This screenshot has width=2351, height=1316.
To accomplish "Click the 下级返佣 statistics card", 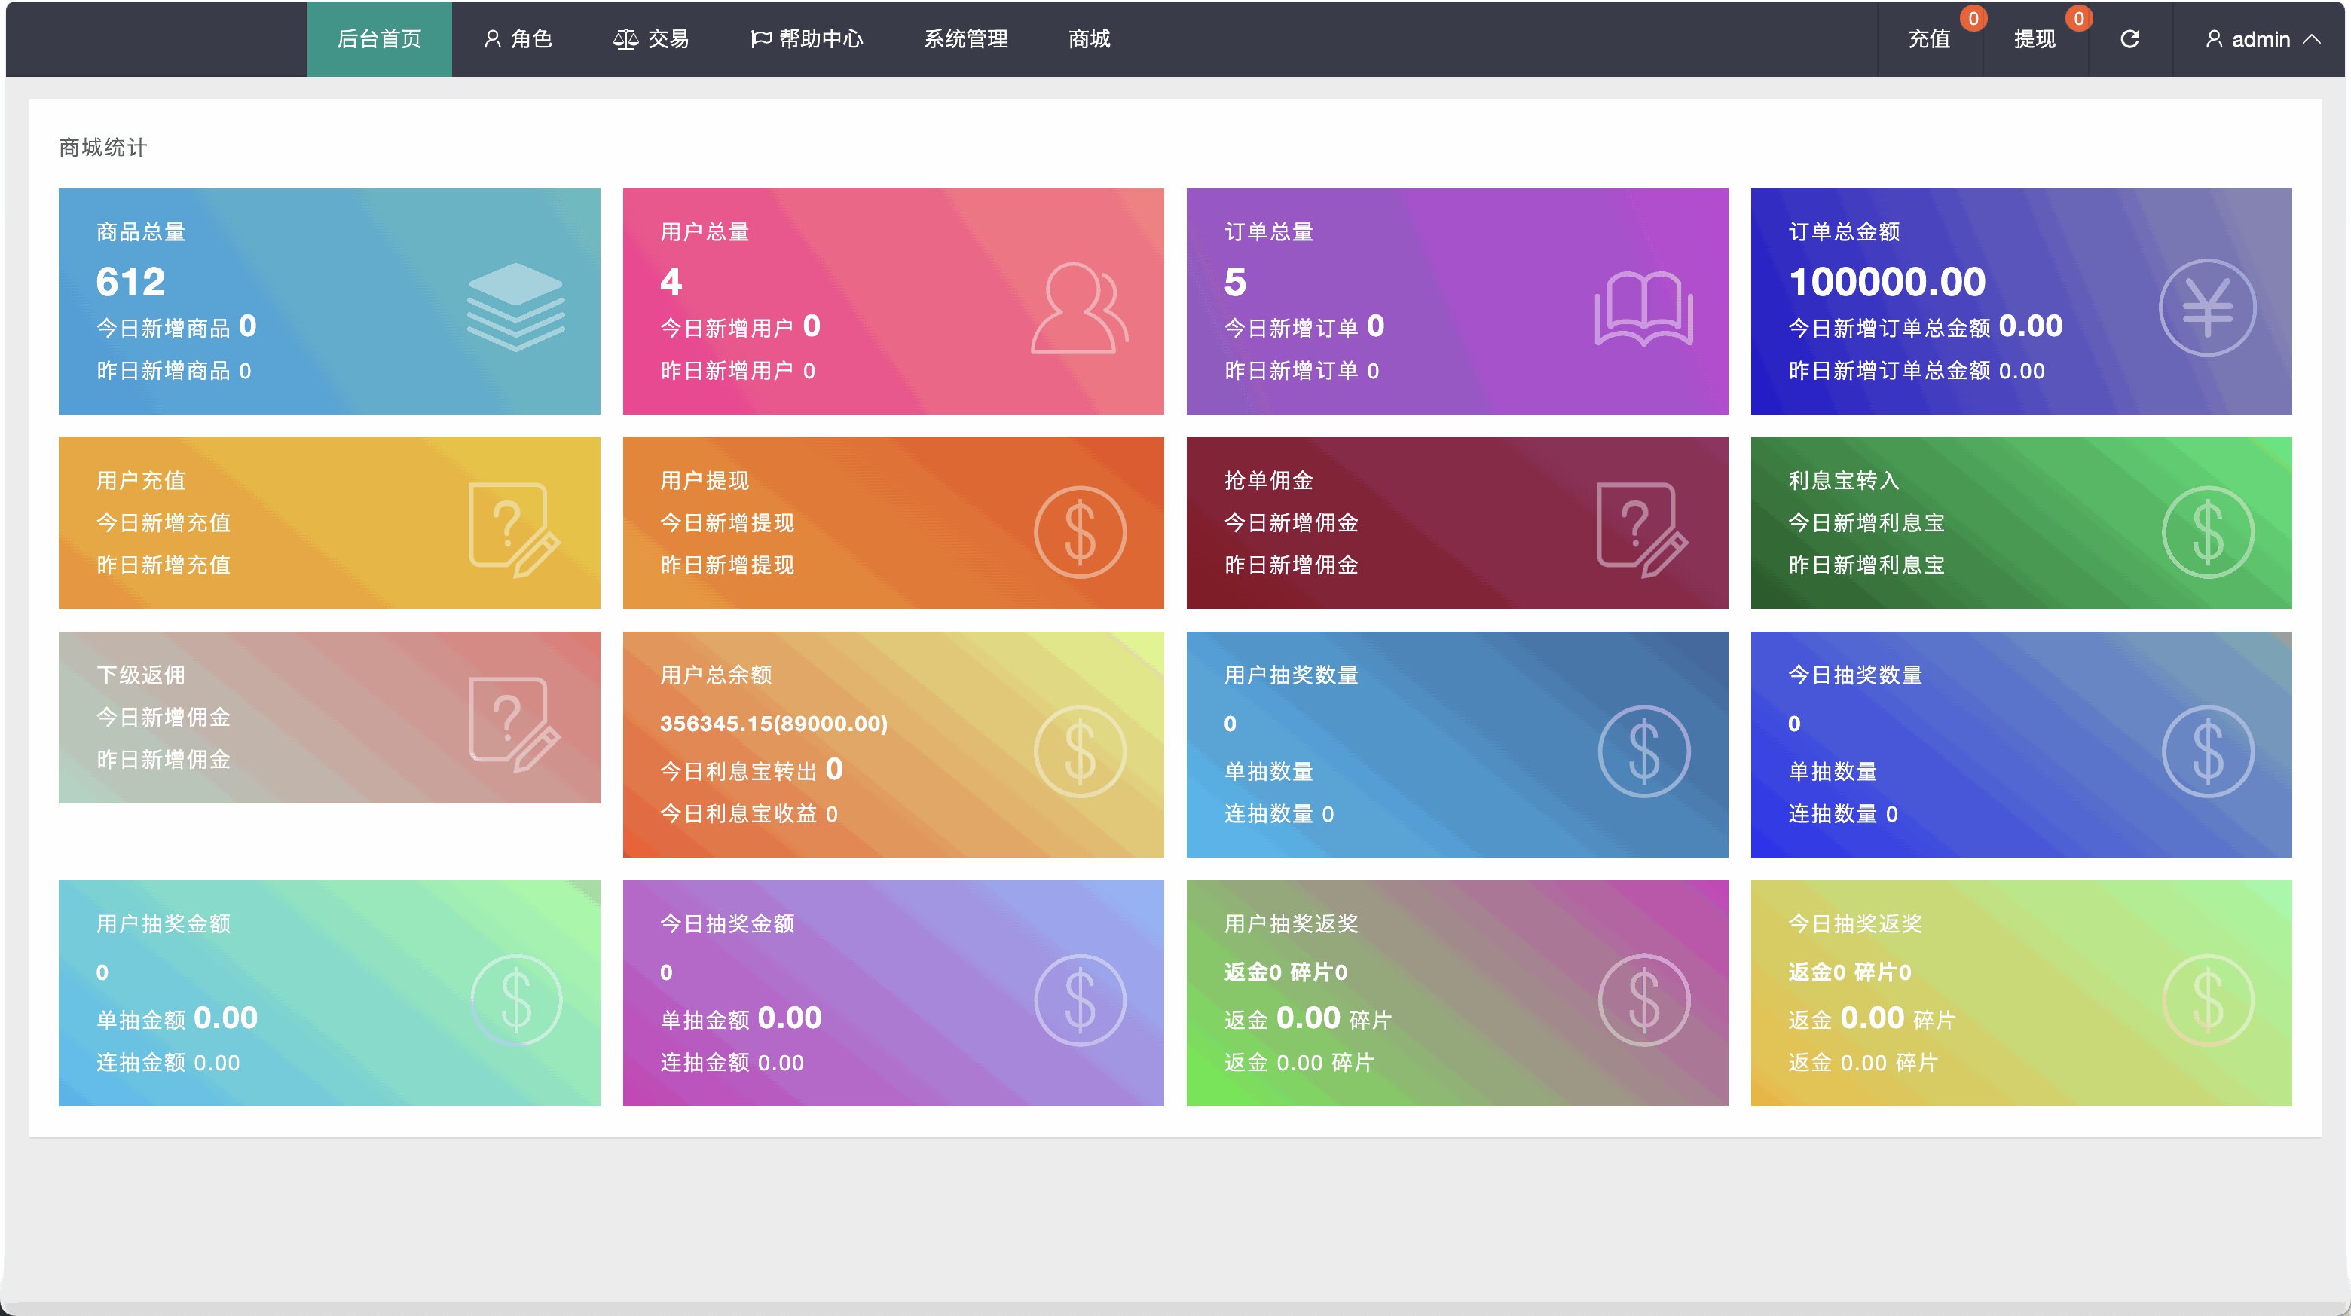I will [329, 718].
